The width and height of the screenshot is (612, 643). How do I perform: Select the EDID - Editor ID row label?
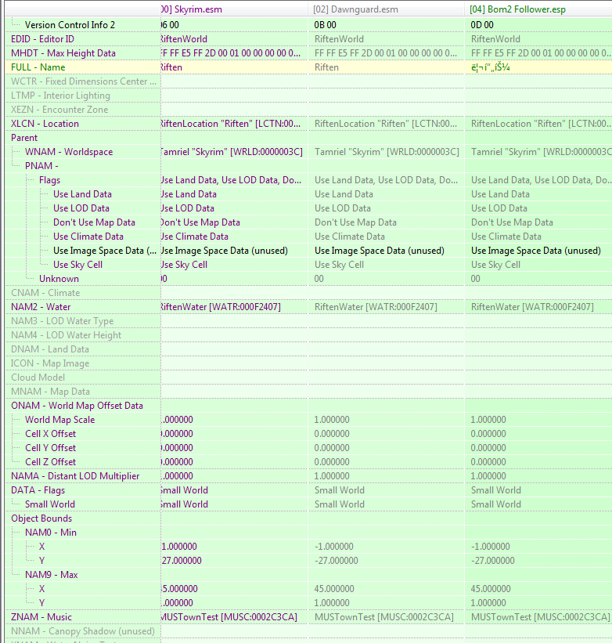42,39
